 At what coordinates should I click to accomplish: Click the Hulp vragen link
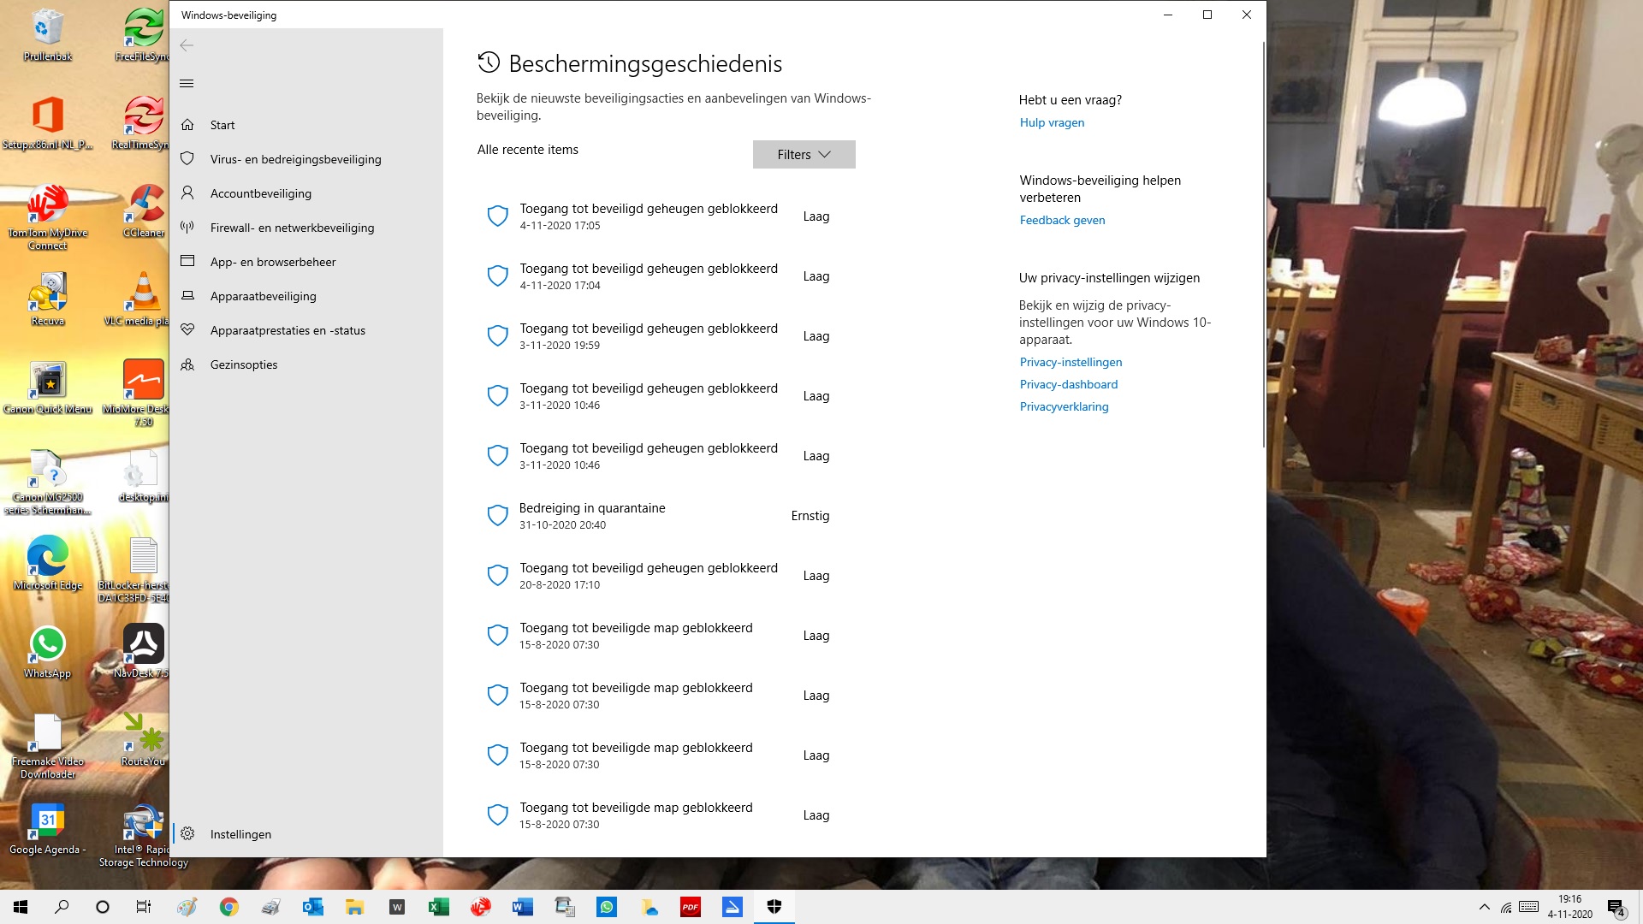point(1052,122)
